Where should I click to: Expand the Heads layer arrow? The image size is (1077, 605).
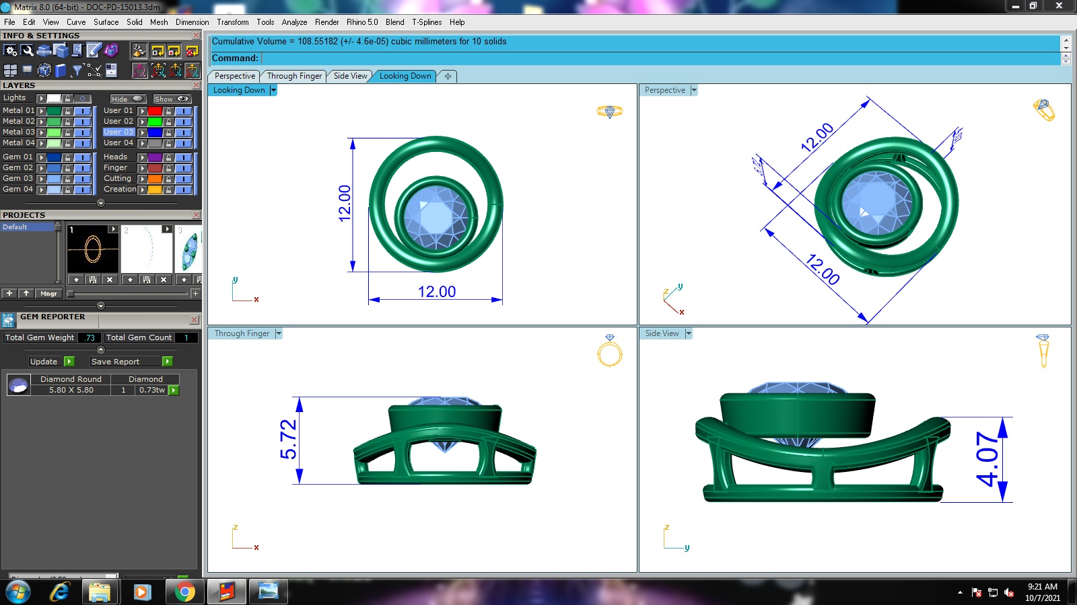click(142, 157)
